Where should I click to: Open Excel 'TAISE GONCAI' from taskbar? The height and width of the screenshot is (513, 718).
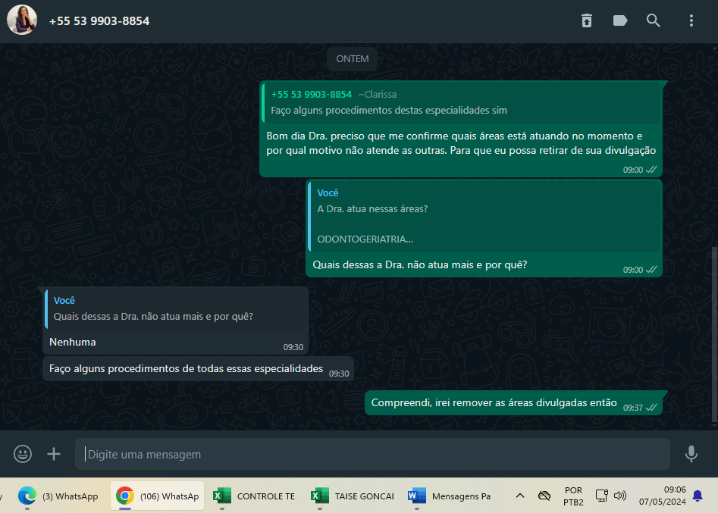tap(352, 496)
